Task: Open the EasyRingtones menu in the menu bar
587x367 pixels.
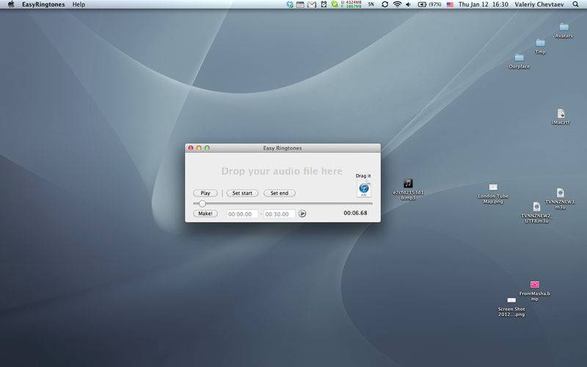Action: (x=43, y=4)
